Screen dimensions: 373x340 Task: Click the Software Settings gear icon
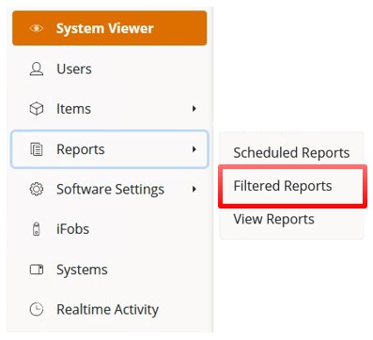37,189
